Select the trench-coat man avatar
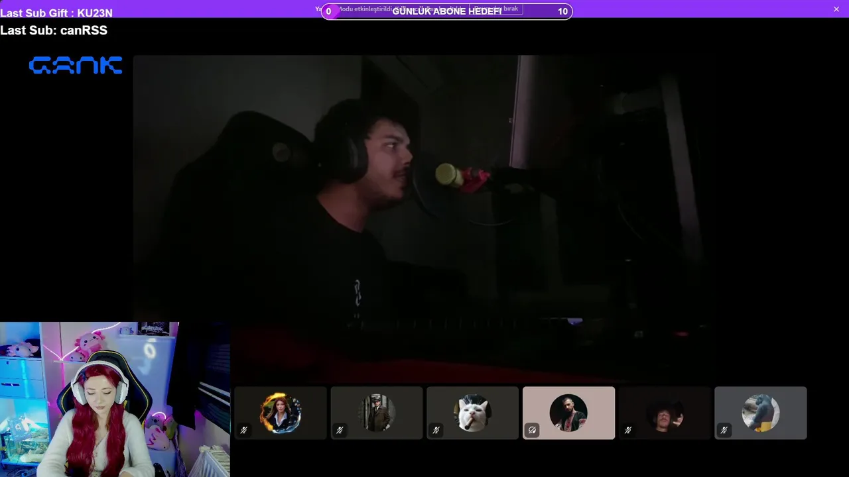The width and height of the screenshot is (849, 477). pos(377,413)
